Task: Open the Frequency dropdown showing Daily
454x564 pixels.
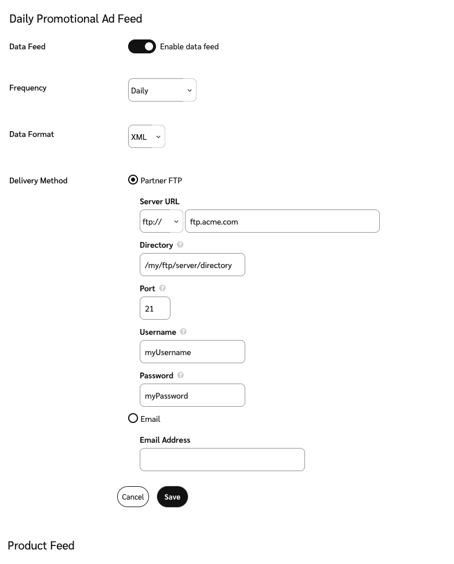Action: click(x=162, y=91)
